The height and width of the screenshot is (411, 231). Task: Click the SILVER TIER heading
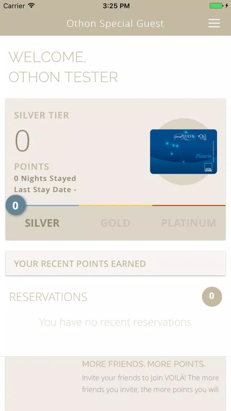coord(42,115)
